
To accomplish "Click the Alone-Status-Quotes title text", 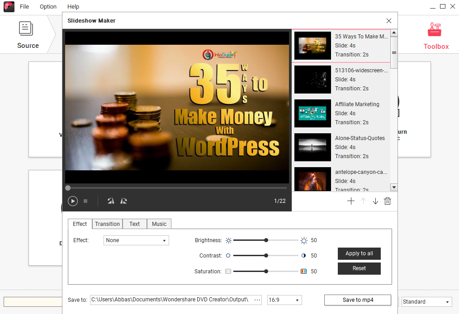I will coord(360,138).
